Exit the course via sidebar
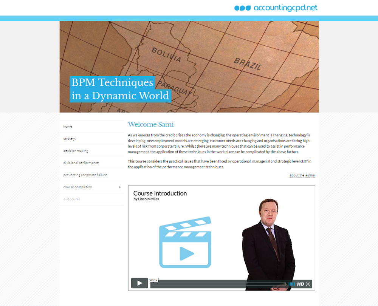This screenshot has height=306, width=378. pyautogui.click(x=72, y=199)
